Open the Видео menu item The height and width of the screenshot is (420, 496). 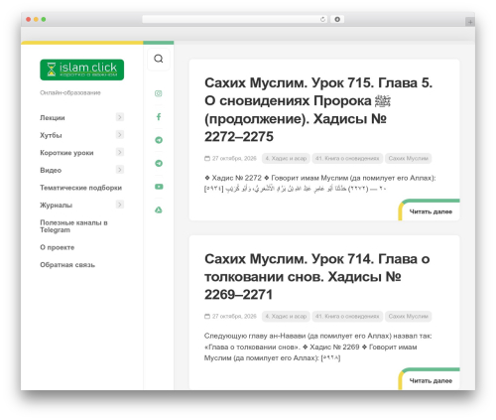click(x=51, y=170)
